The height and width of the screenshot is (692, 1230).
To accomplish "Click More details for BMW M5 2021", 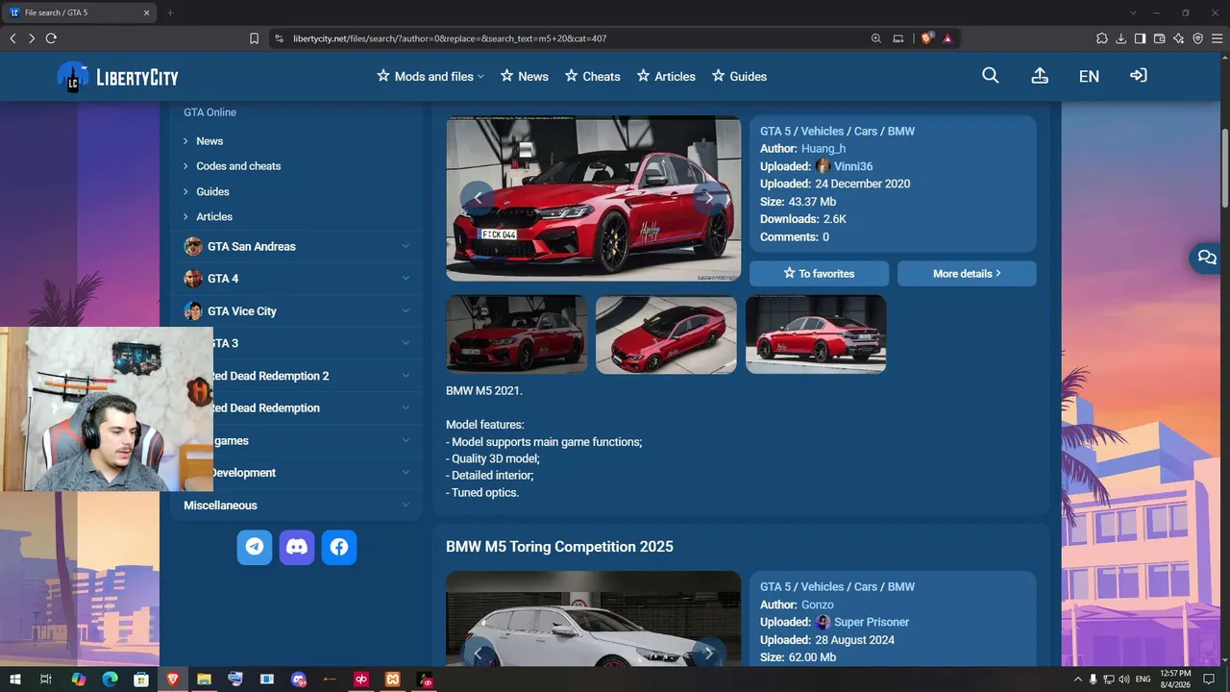I will pyautogui.click(x=967, y=274).
